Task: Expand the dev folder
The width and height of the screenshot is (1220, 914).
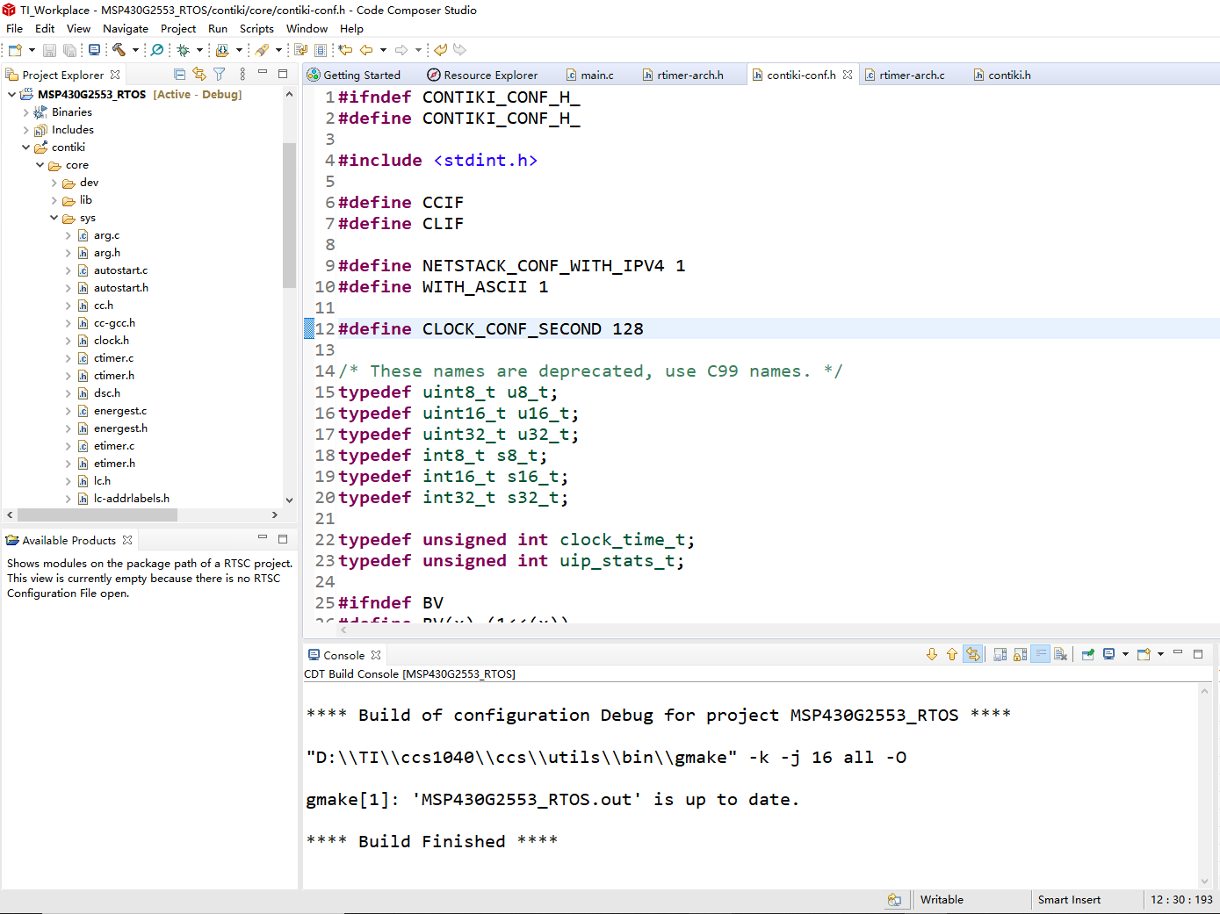Action: [54, 183]
